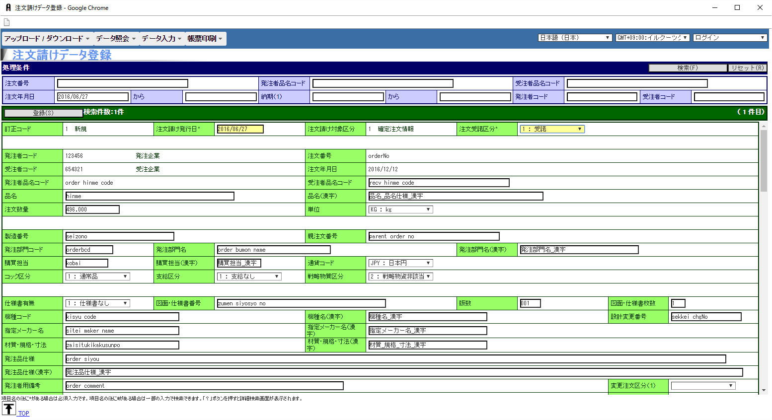Click 注文年月日 from-date field 2016/06/27
The height and width of the screenshot is (420, 772).
click(x=93, y=97)
